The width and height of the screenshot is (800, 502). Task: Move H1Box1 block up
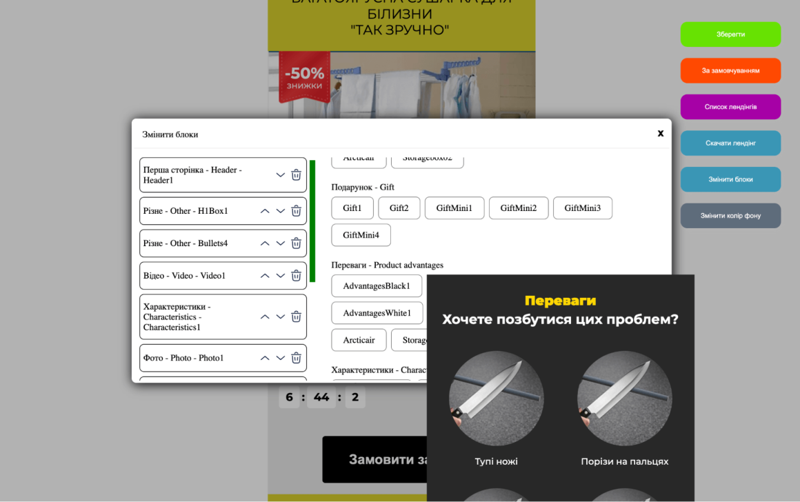click(x=265, y=211)
